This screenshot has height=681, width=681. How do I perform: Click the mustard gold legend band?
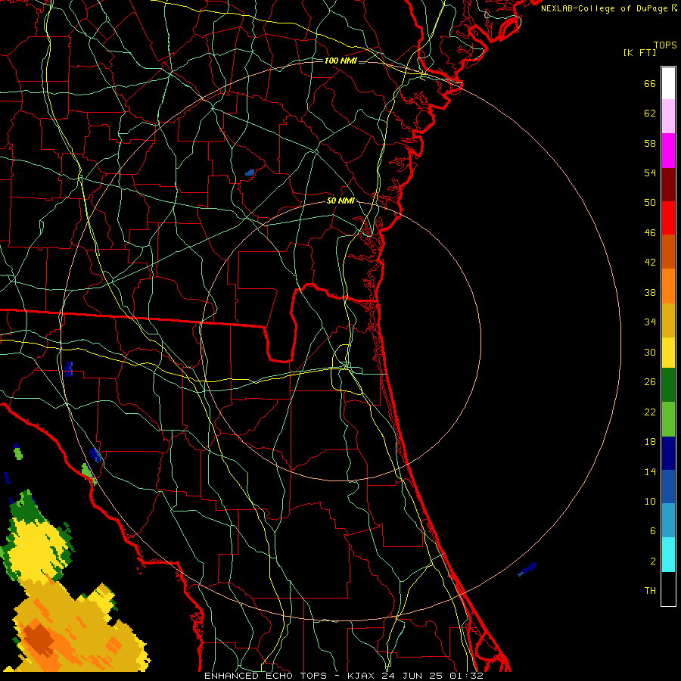tap(668, 320)
